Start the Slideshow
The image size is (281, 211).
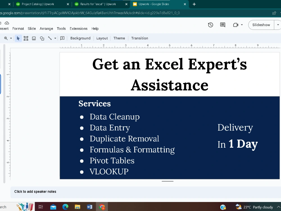point(261,25)
